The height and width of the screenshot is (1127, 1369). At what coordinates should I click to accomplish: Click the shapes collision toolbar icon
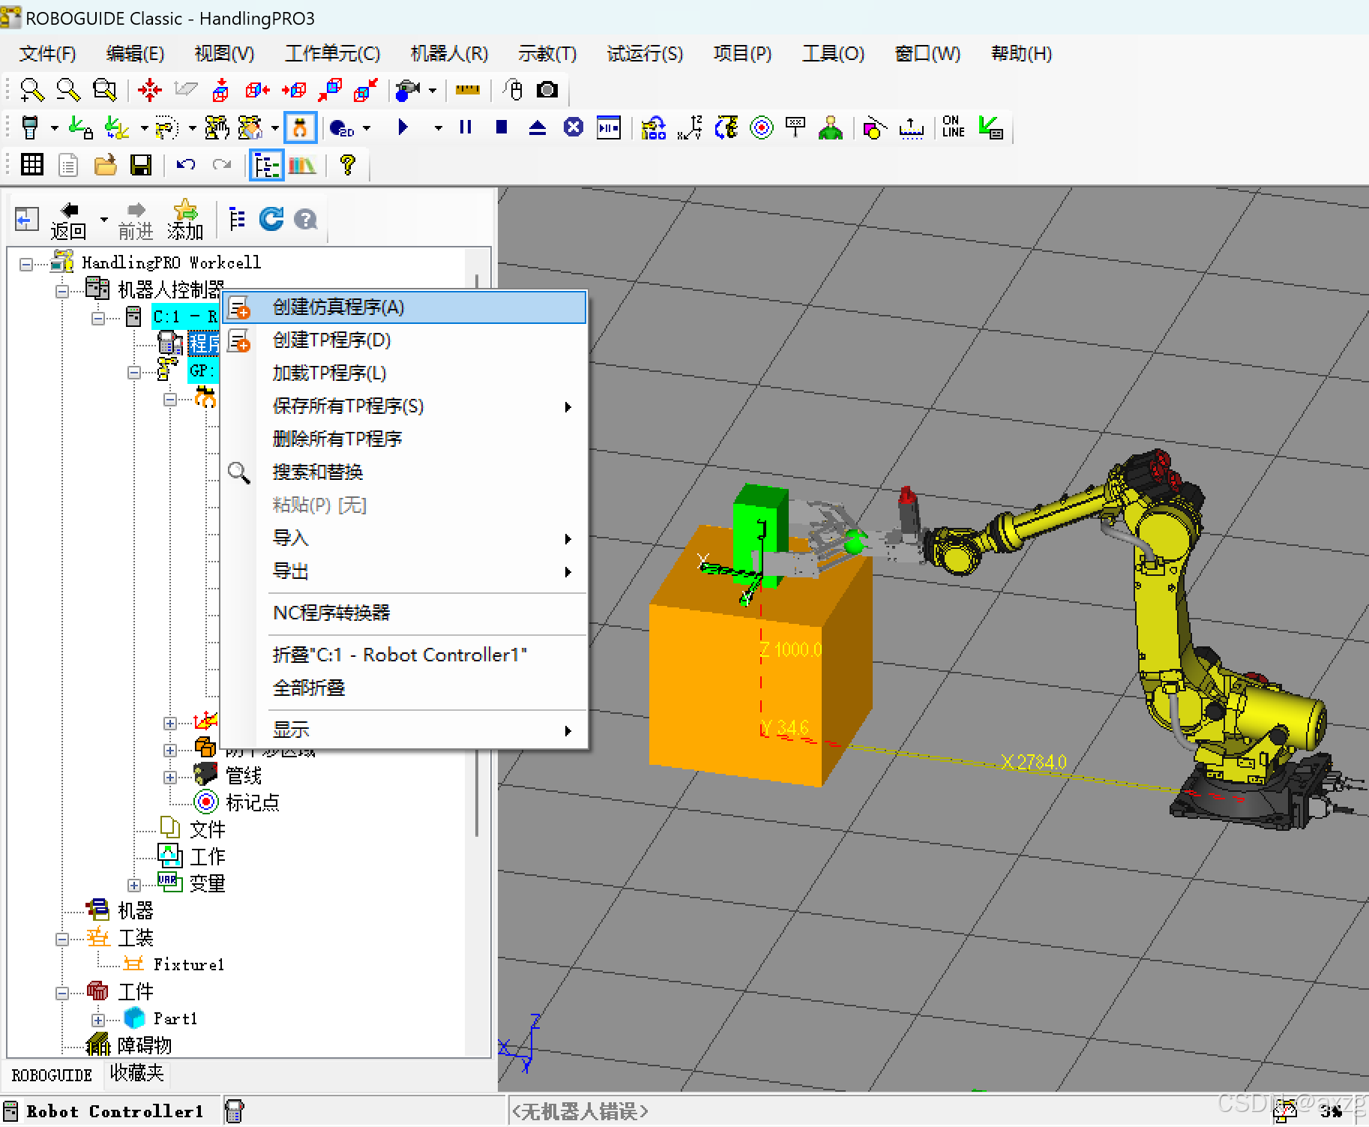pos(874,128)
